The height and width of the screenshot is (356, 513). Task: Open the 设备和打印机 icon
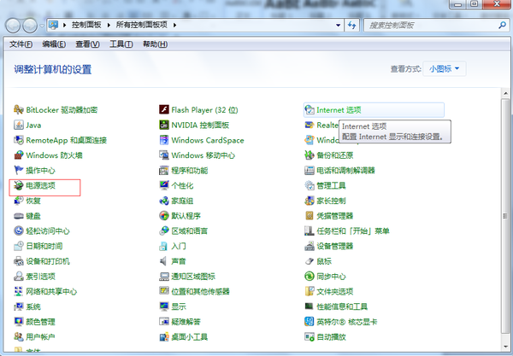pyautogui.click(x=19, y=261)
